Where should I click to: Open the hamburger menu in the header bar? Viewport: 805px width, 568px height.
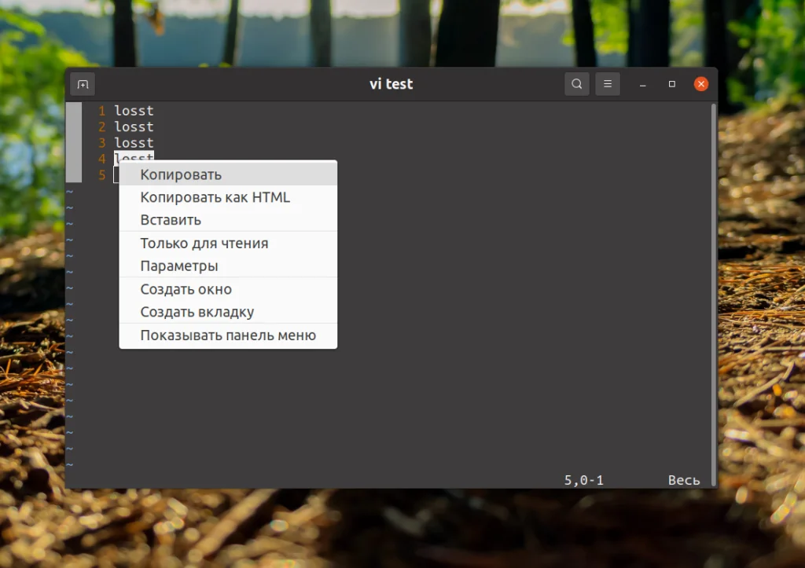click(x=607, y=84)
